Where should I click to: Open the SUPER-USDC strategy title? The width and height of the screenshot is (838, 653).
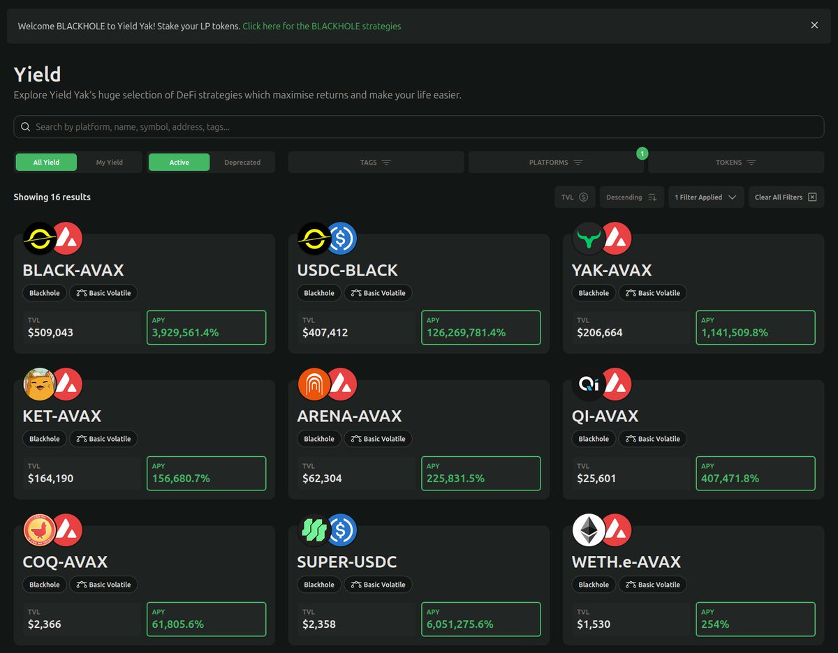click(347, 562)
